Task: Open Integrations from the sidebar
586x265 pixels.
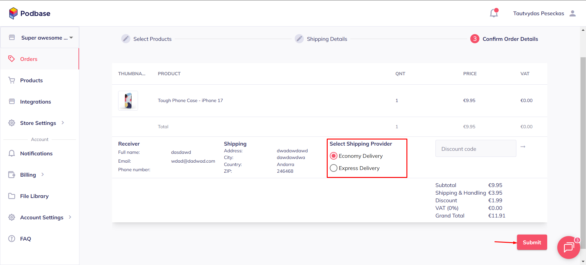Action: click(x=35, y=102)
